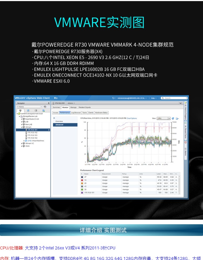The height and width of the screenshot is (260, 203).
Task: Click the Chart Options link
Action: [132, 118]
